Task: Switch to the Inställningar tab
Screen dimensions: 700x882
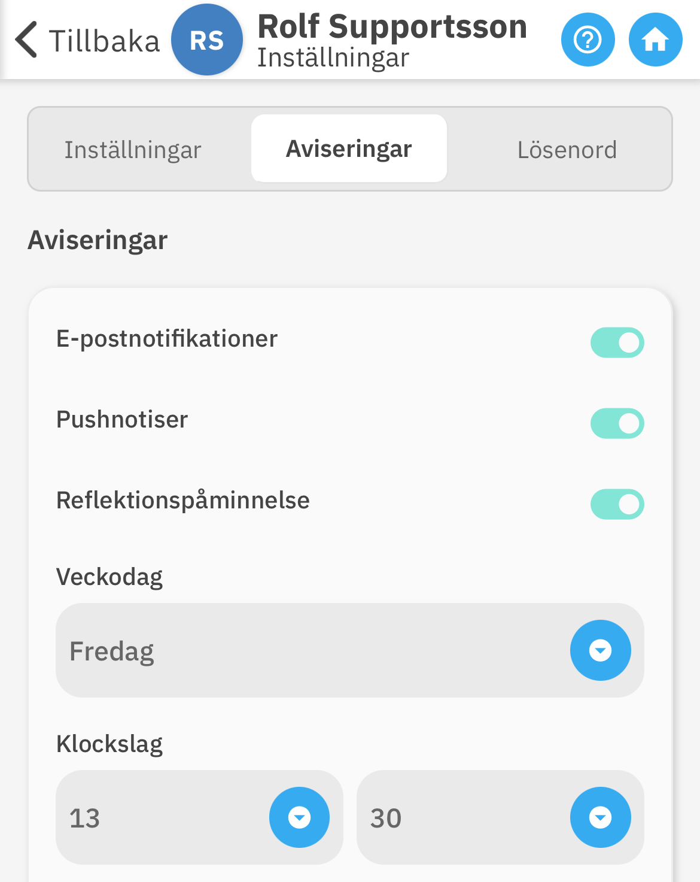Action: point(133,150)
